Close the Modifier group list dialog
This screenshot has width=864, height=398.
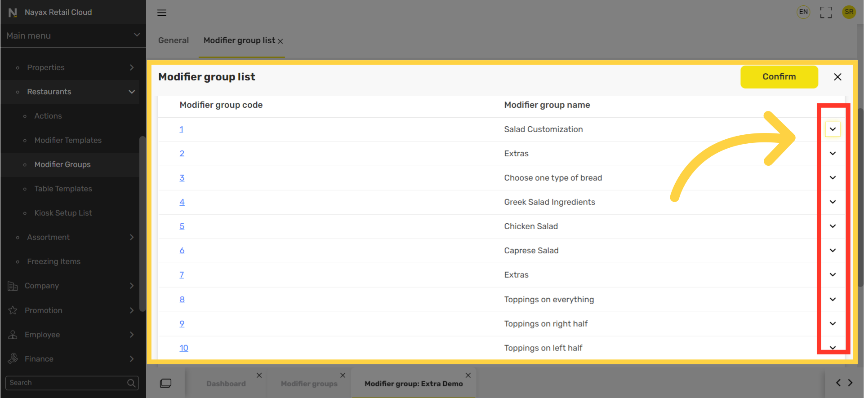[x=837, y=77]
